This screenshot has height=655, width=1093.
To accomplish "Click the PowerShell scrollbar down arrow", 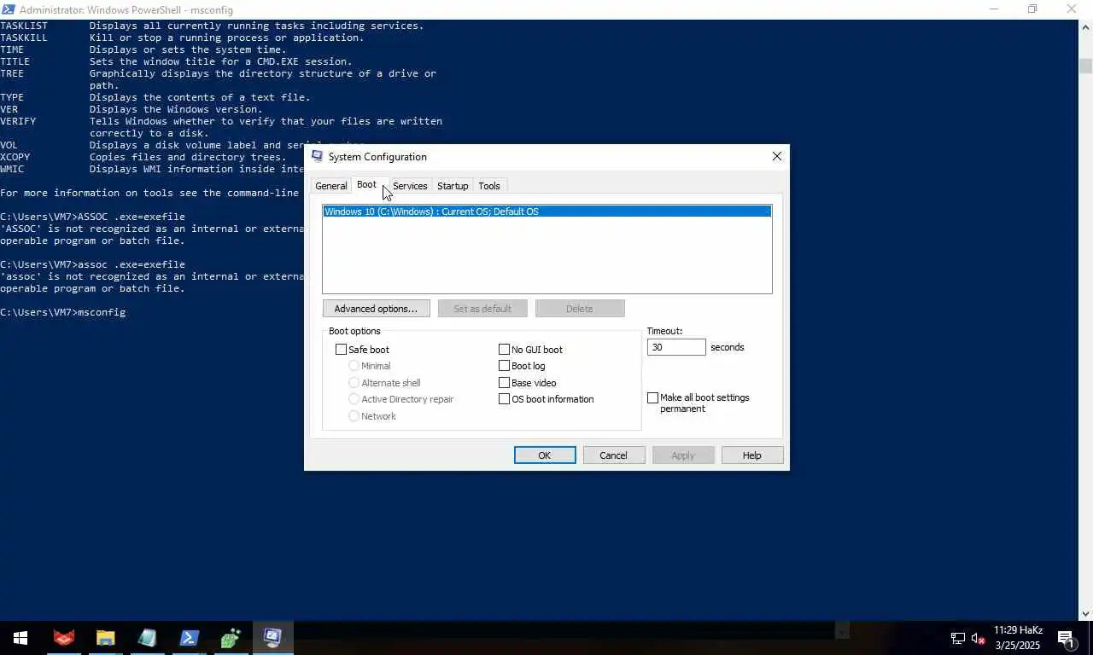I will point(1085,613).
